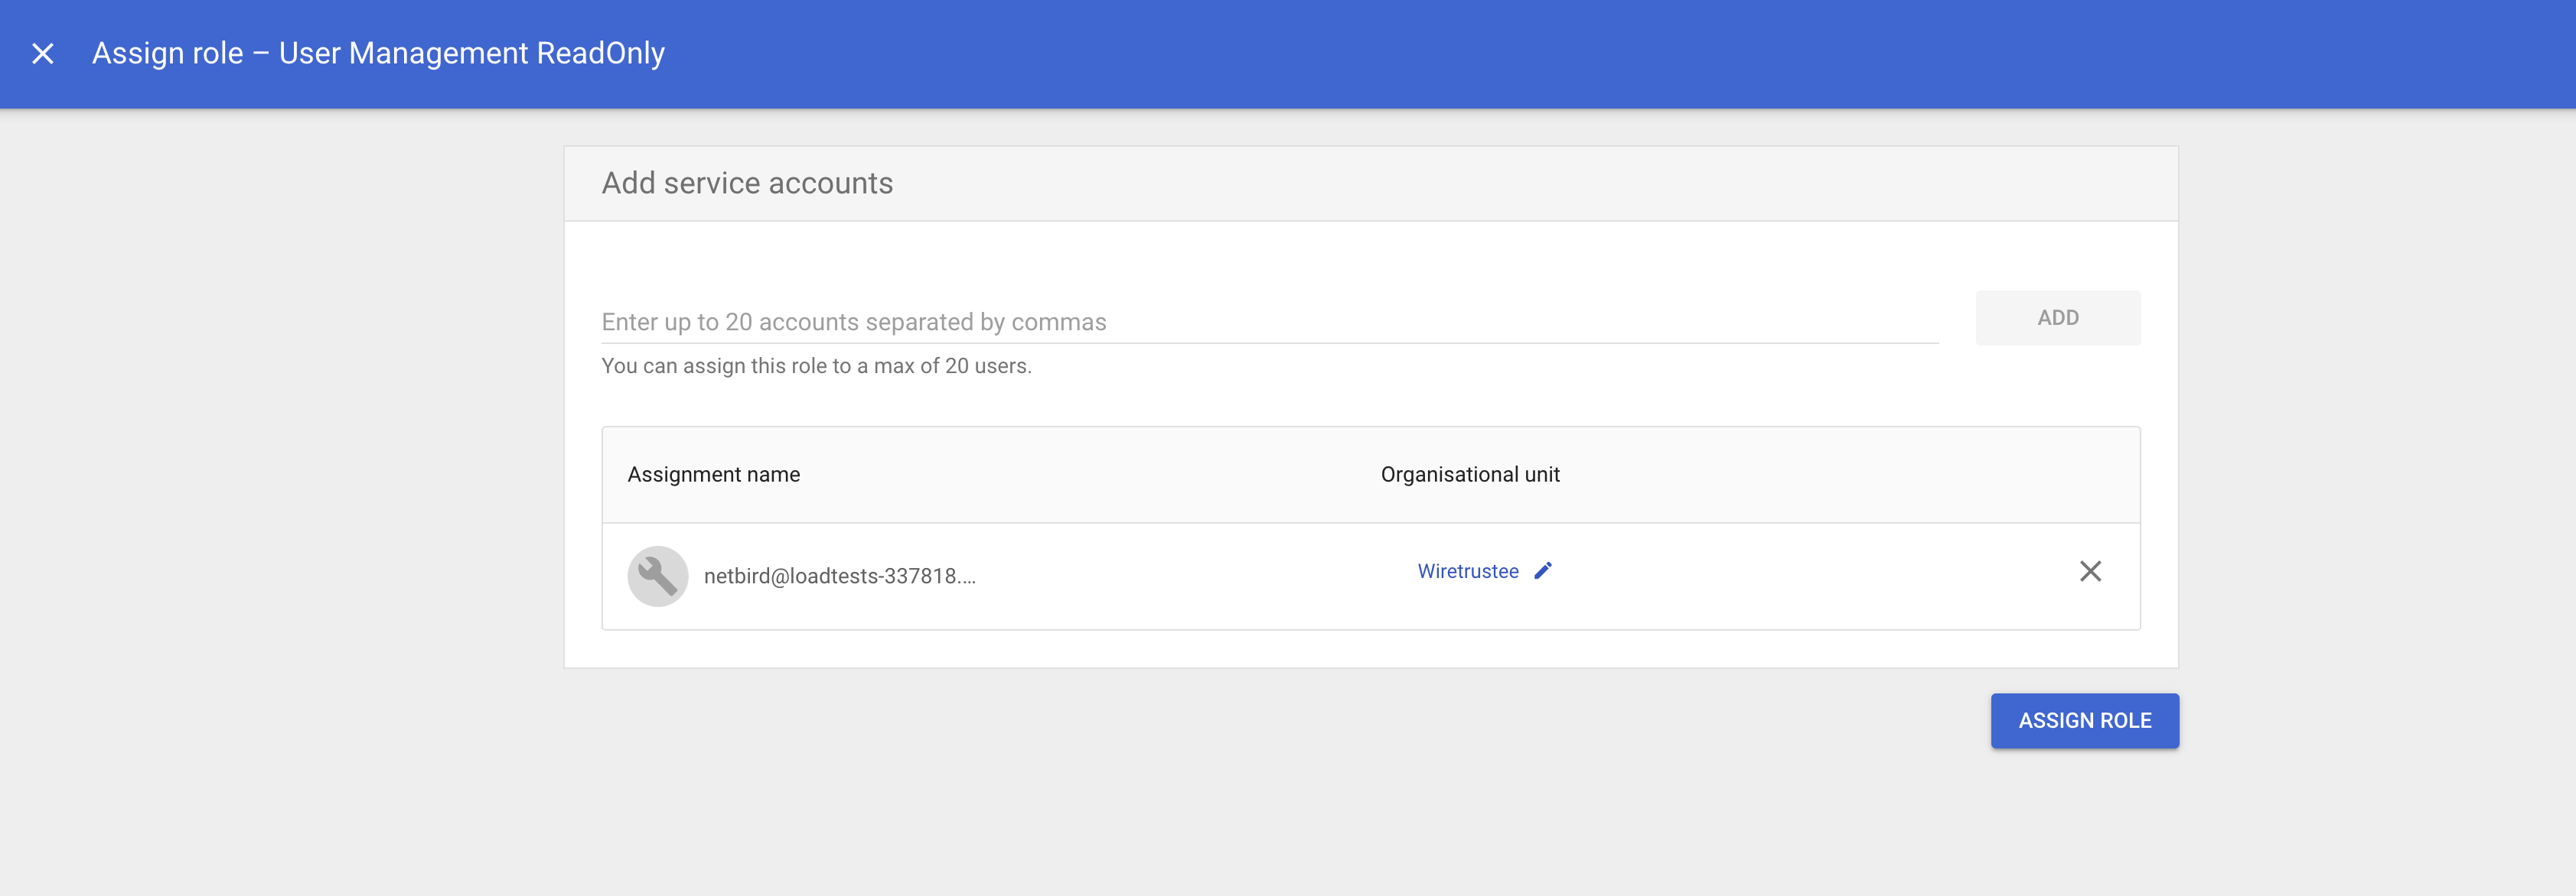Click the Add service accounts heading
The height and width of the screenshot is (896, 2576).
coord(747,183)
